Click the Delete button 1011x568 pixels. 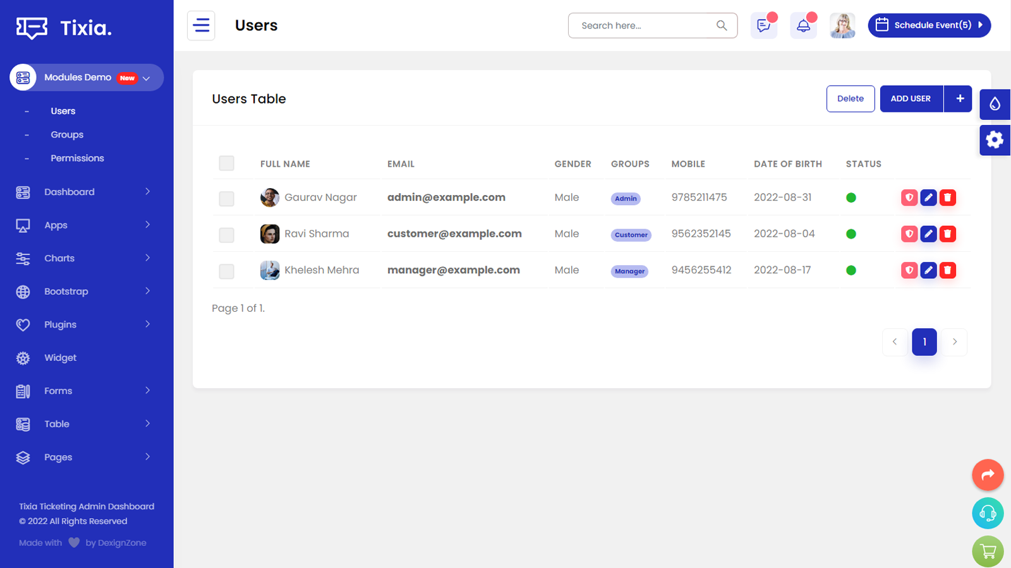point(850,98)
